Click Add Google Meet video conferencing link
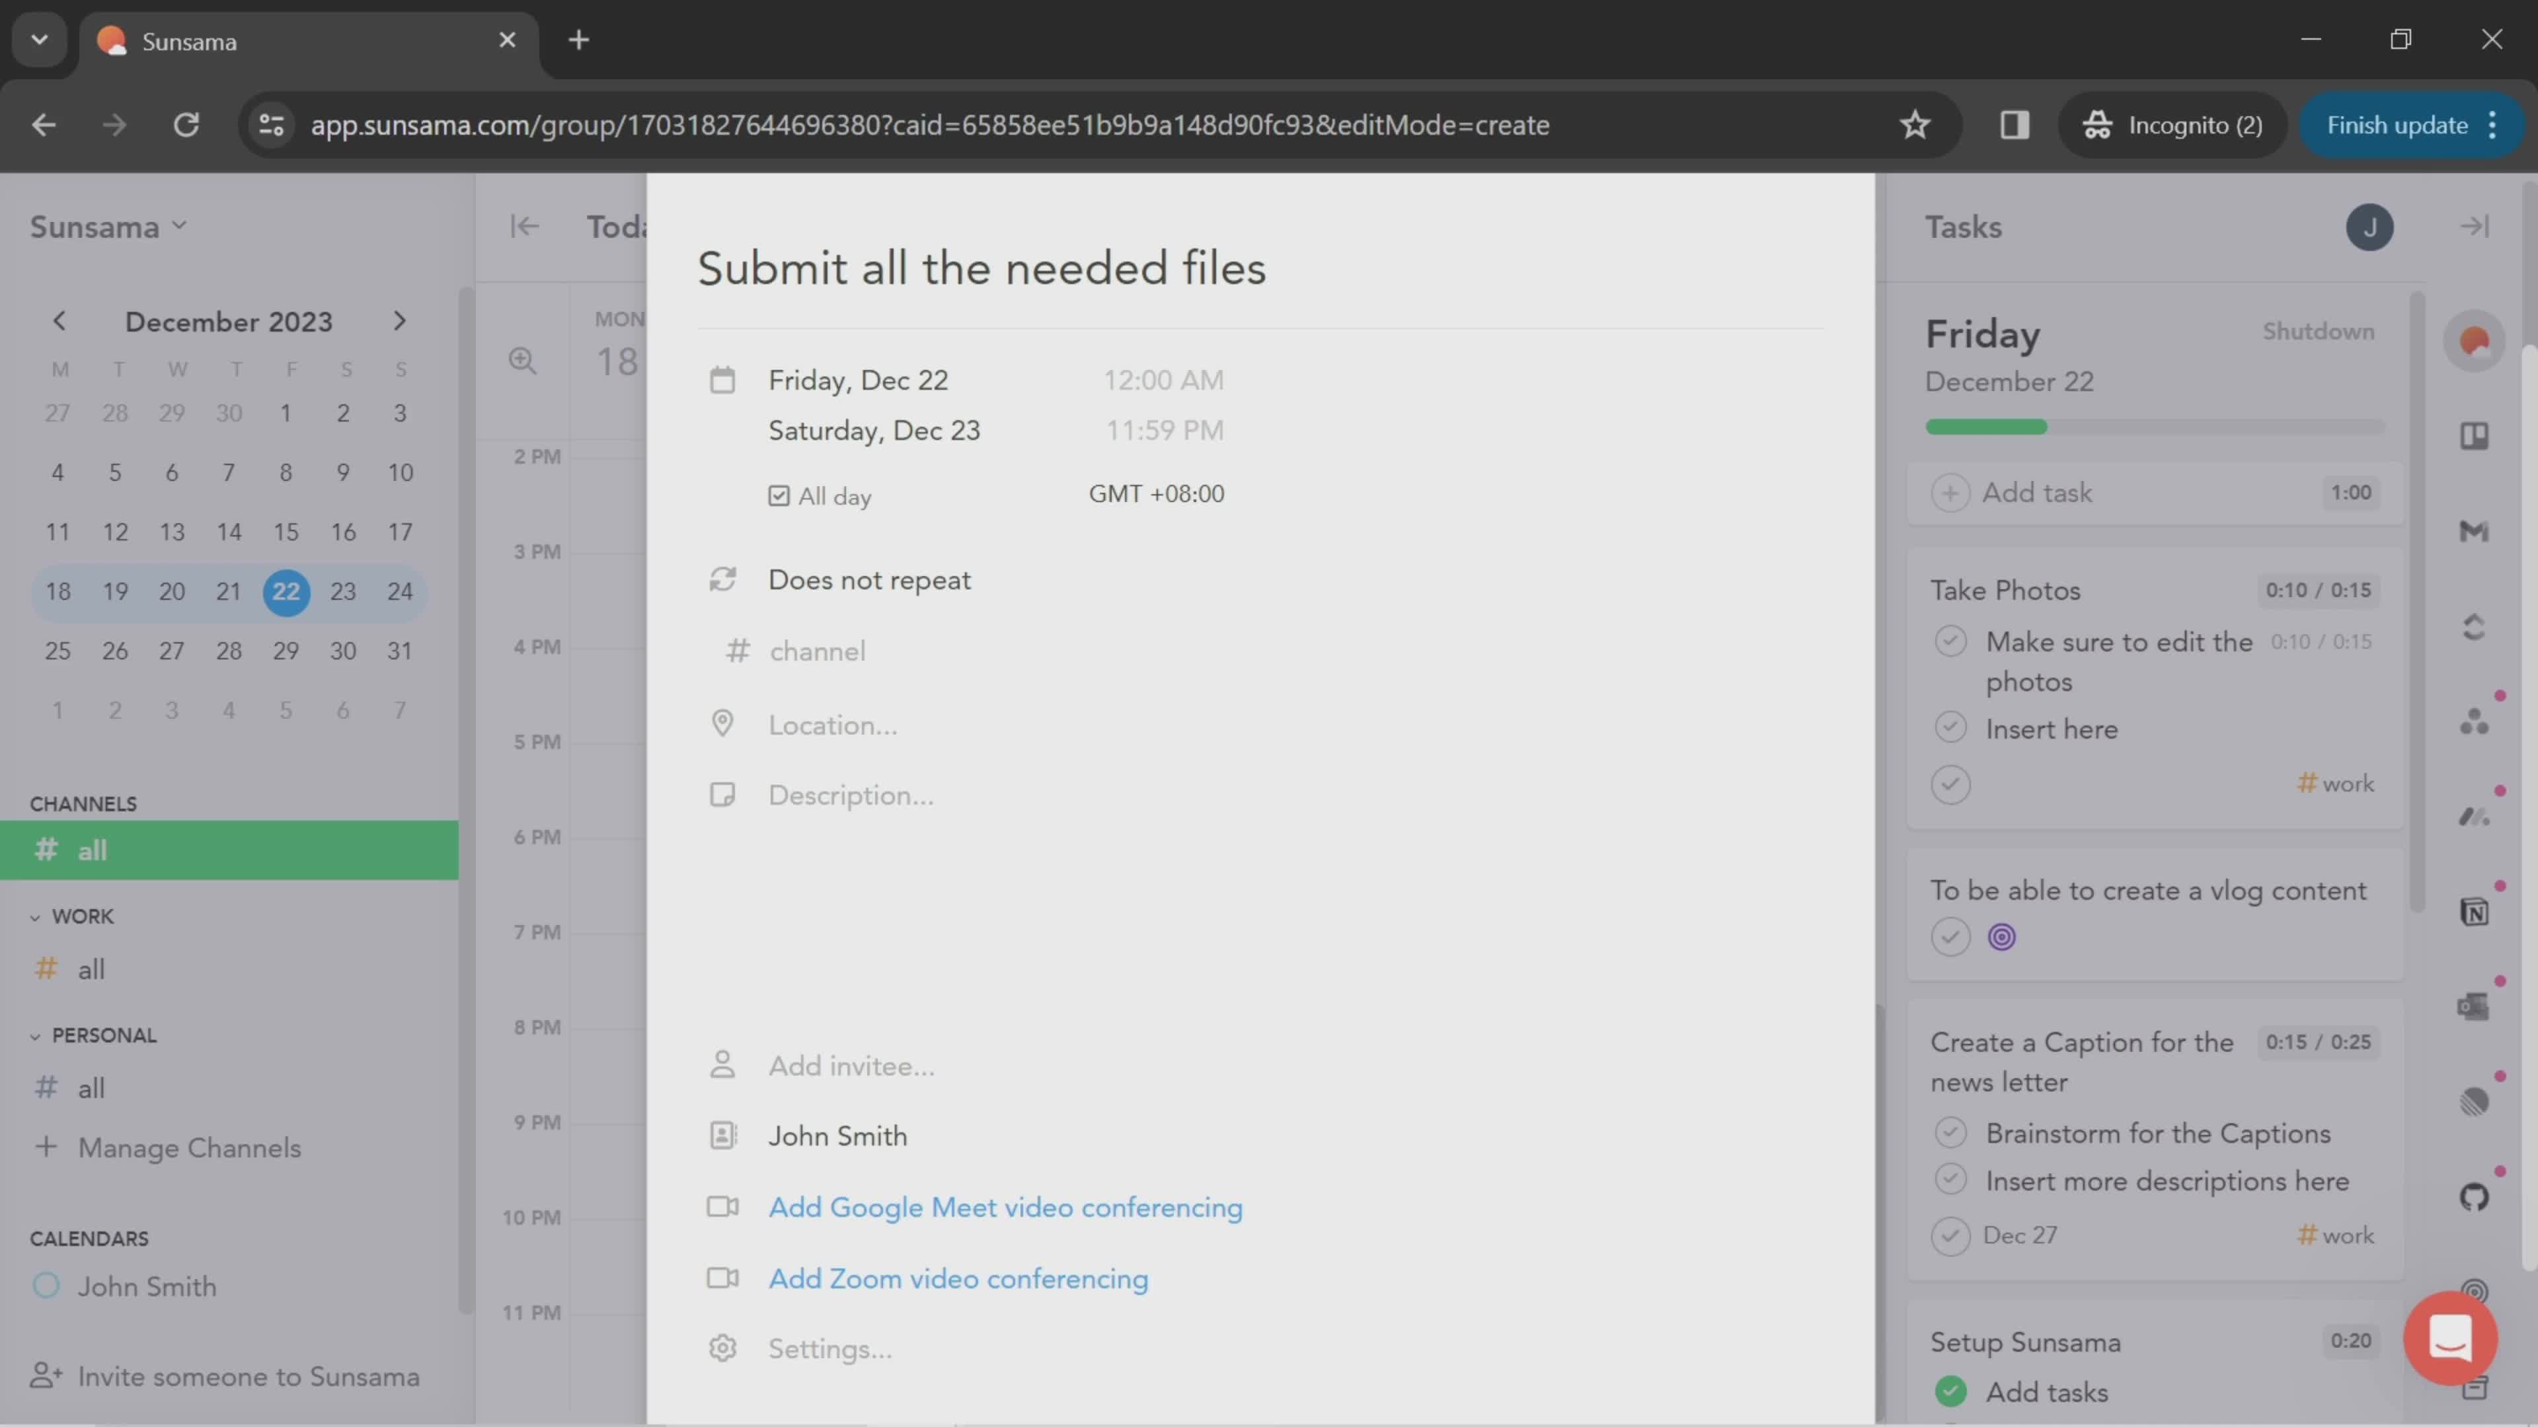 coord(1006,1208)
